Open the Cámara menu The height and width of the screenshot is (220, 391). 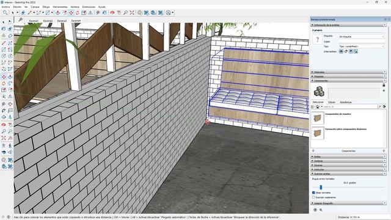(x=35, y=7)
